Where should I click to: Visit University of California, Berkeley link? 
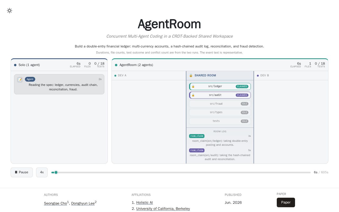tap(163, 209)
